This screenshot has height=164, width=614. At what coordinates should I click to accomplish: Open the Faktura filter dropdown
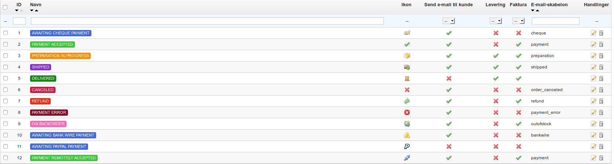coord(518,21)
